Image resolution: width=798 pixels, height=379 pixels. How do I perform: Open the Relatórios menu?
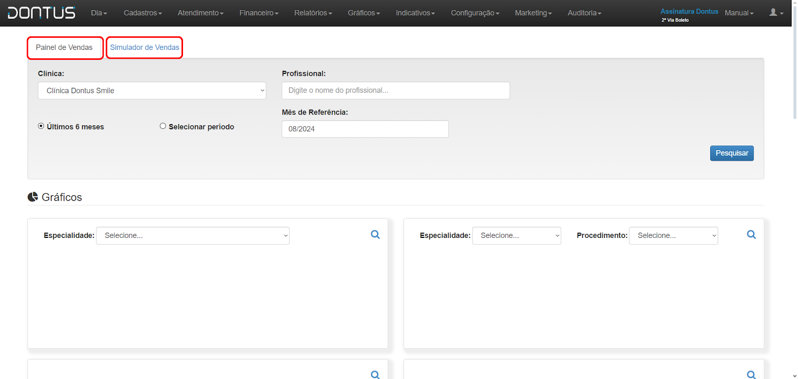coord(313,13)
